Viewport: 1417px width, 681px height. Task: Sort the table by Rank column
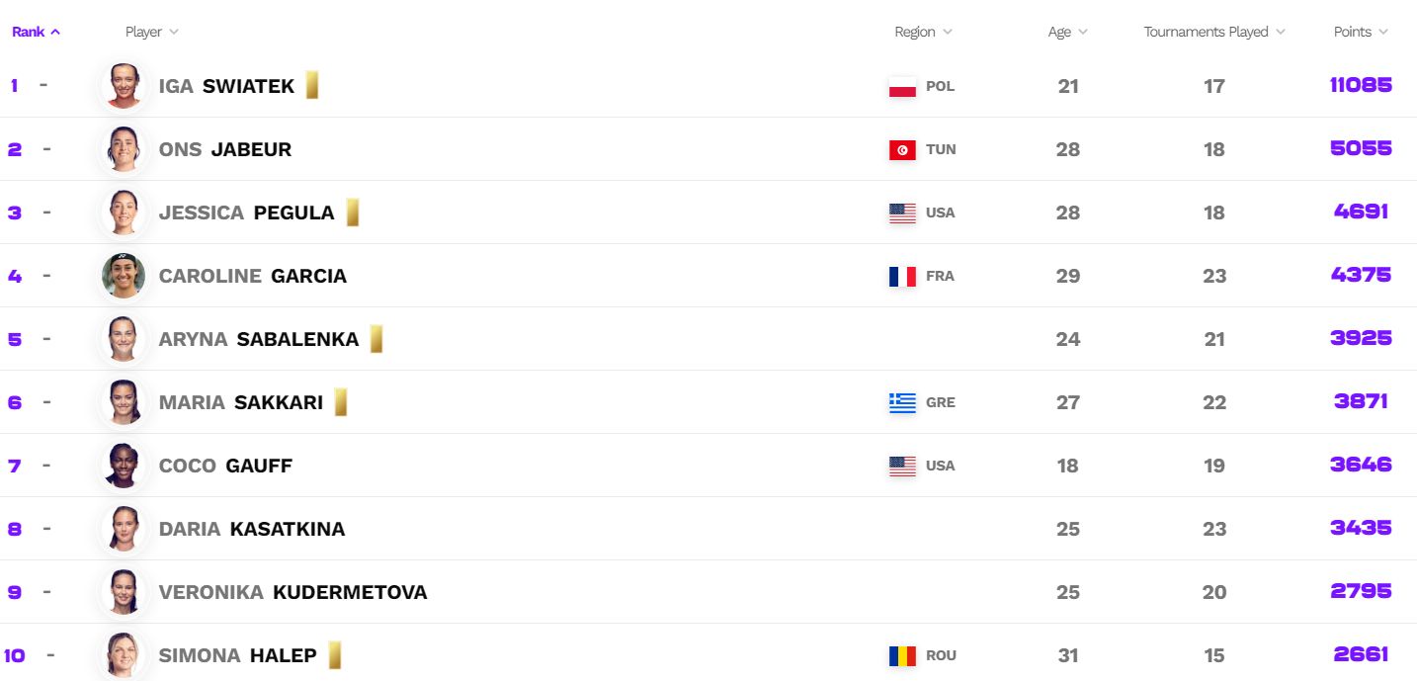pyautogui.click(x=36, y=32)
